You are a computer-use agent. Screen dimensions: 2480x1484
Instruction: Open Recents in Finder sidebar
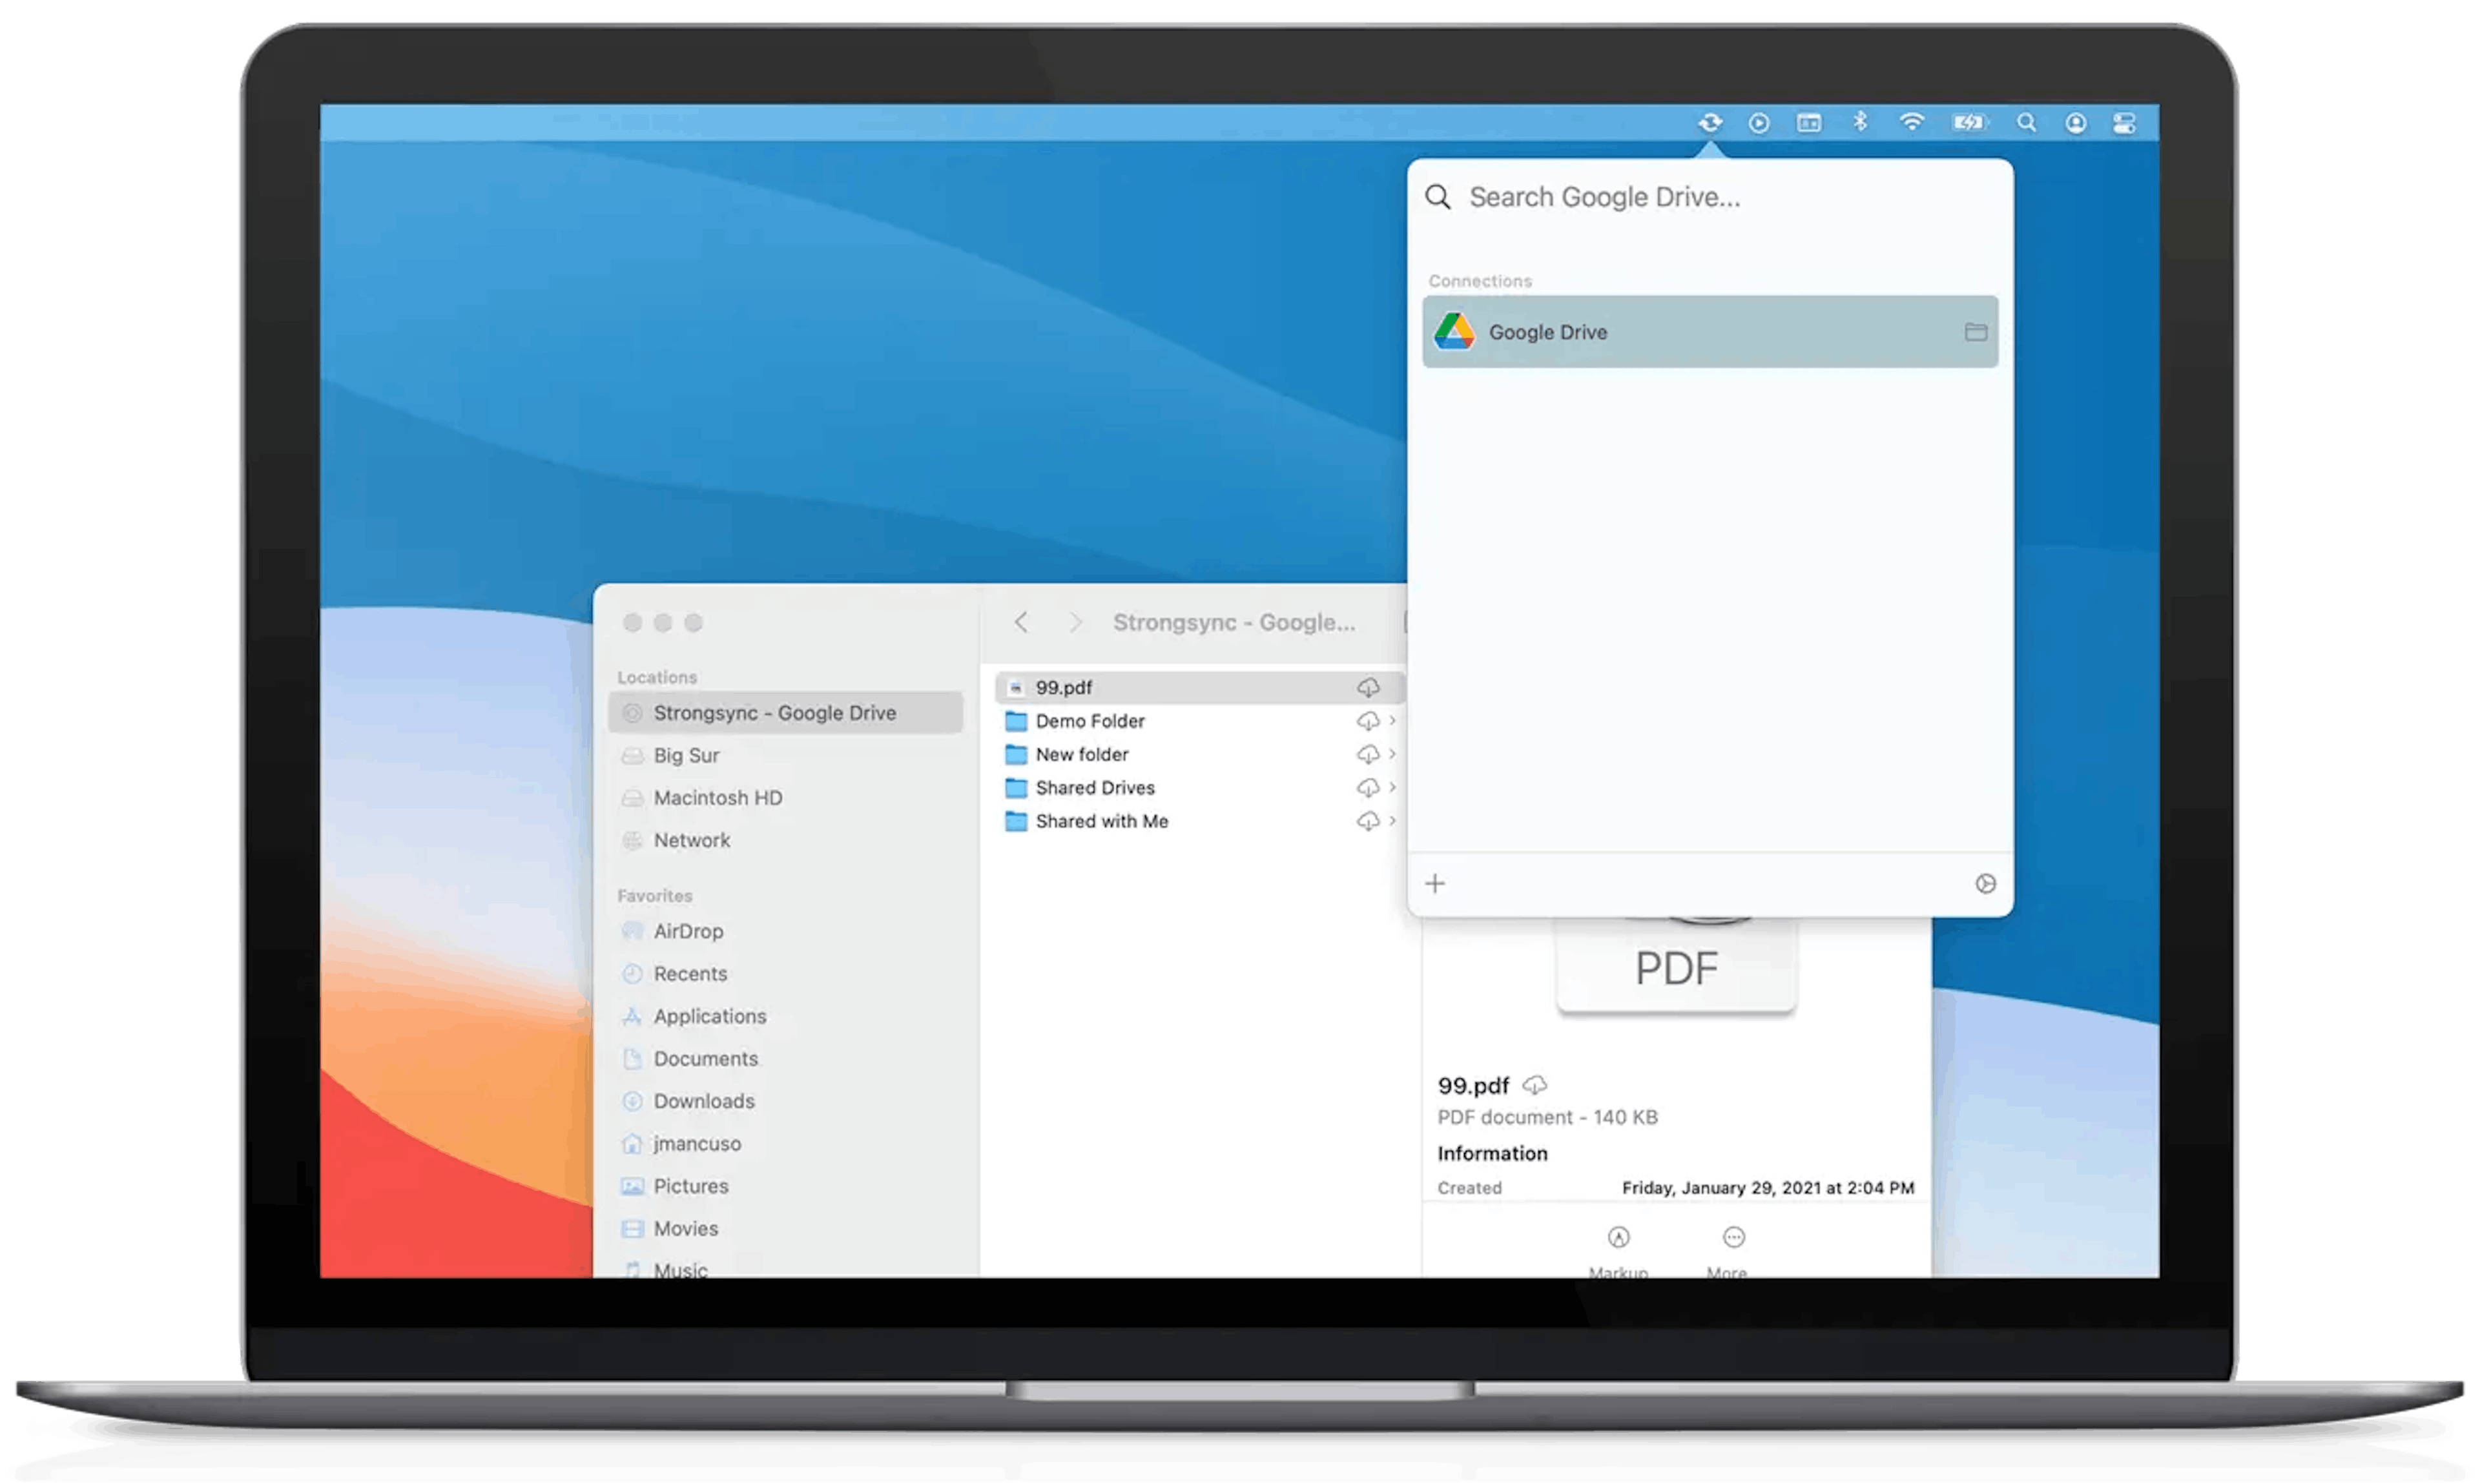click(x=785, y=973)
